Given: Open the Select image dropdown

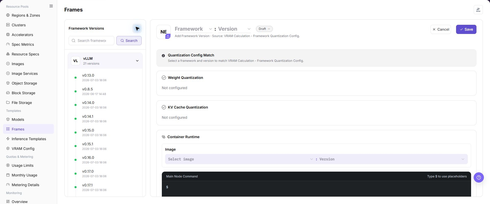Looking at the screenshot, I should (240, 159).
